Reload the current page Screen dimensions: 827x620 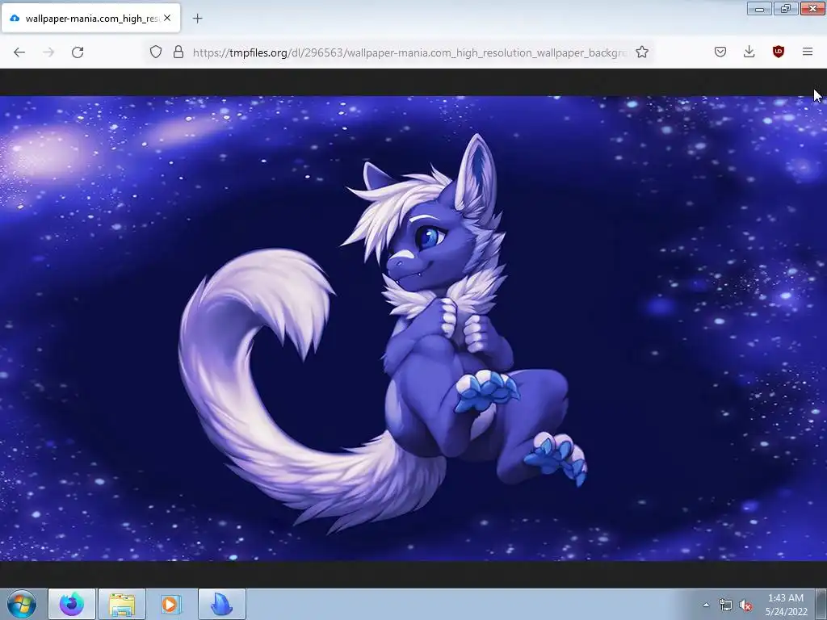[78, 52]
